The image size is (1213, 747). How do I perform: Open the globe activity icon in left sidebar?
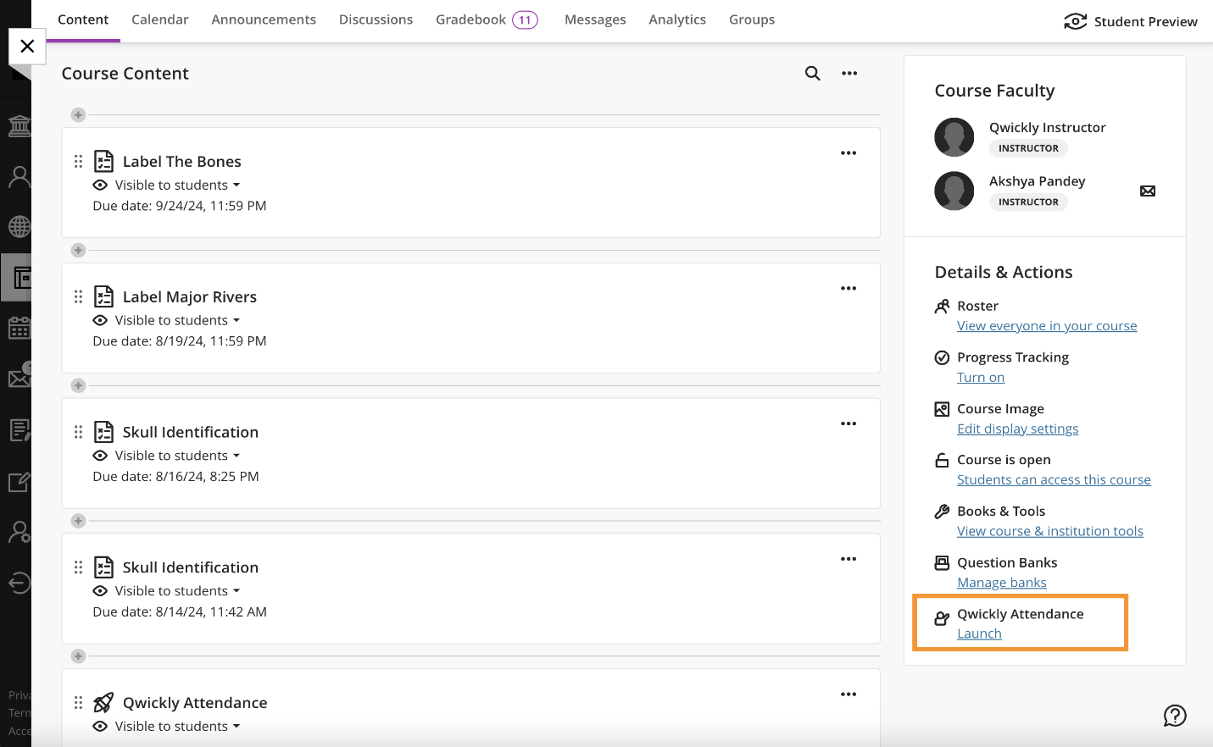[19, 227]
